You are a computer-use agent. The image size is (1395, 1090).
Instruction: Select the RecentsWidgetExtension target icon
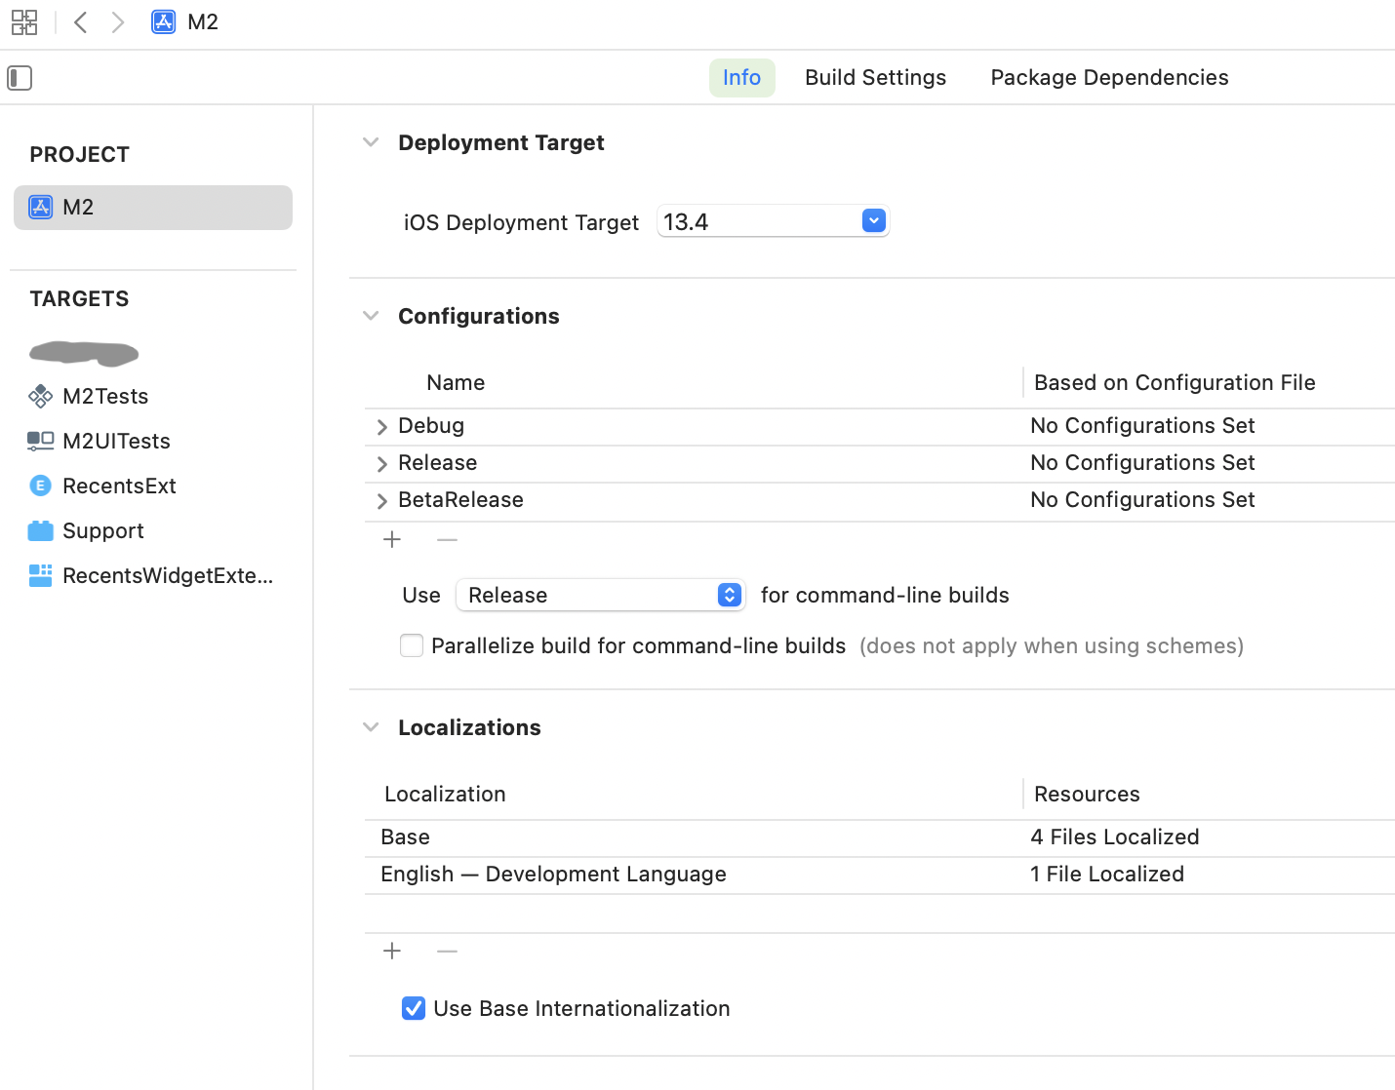tap(40, 575)
